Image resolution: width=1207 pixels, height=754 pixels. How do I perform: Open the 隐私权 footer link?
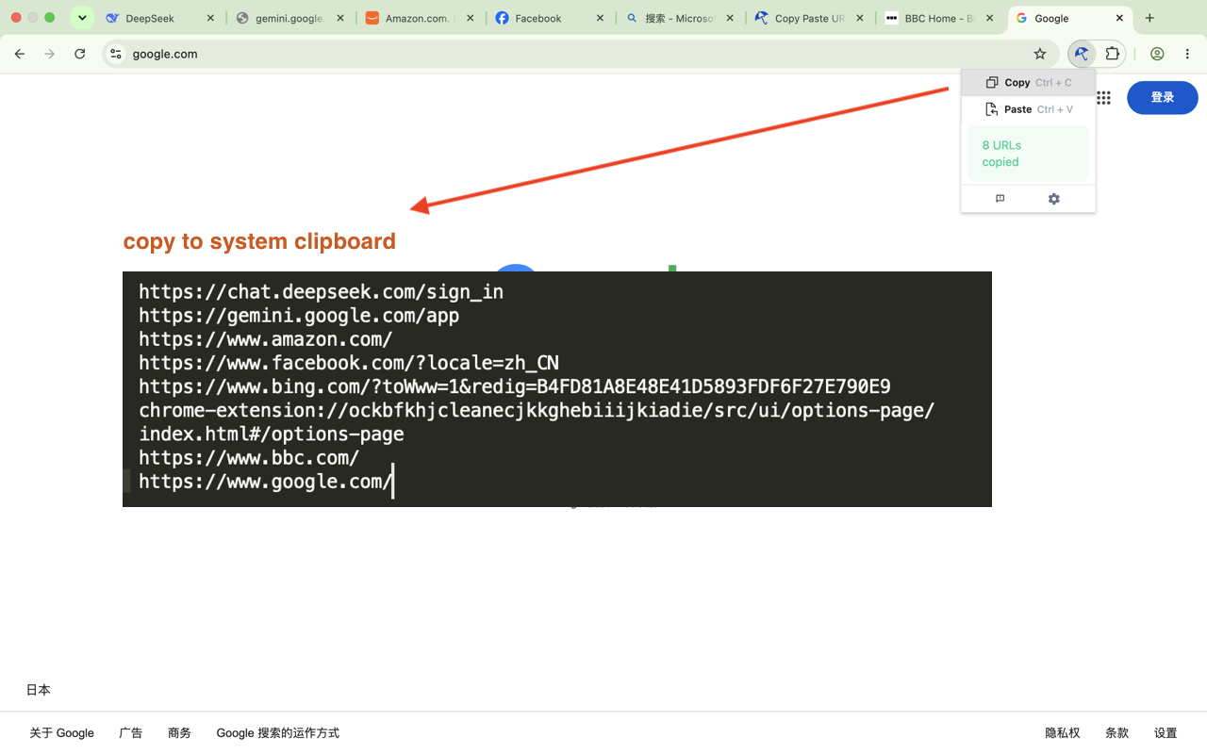coord(1063,732)
